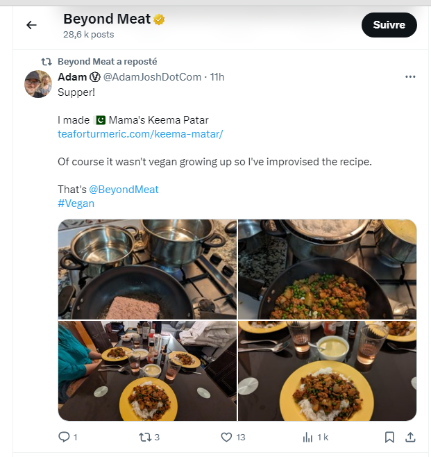Click the 11h post timestamp
The height and width of the screenshot is (457, 431).
pos(217,77)
